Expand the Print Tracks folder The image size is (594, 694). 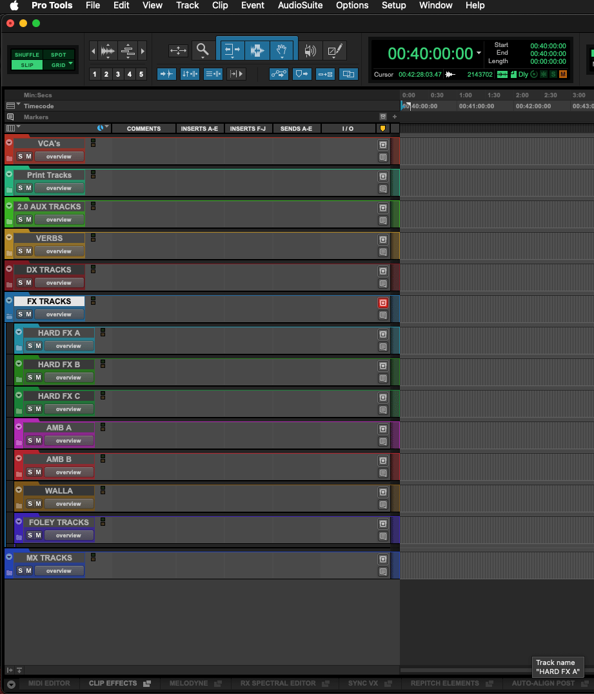(9, 174)
